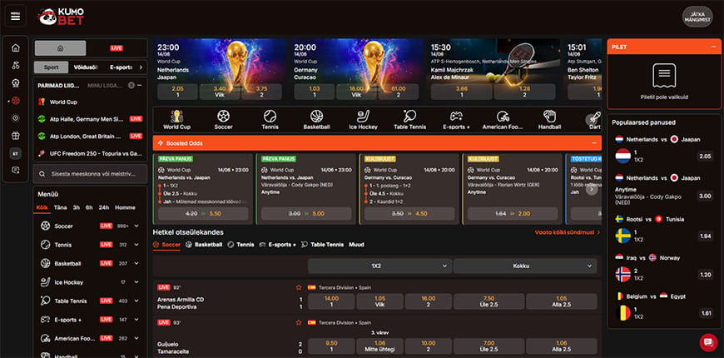Click Vaata kõiki sündmusi link
724x358 pixels.
(x=568, y=232)
